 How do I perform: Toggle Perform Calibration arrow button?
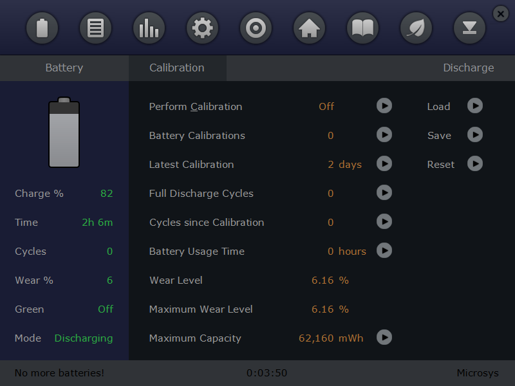[384, 106]
